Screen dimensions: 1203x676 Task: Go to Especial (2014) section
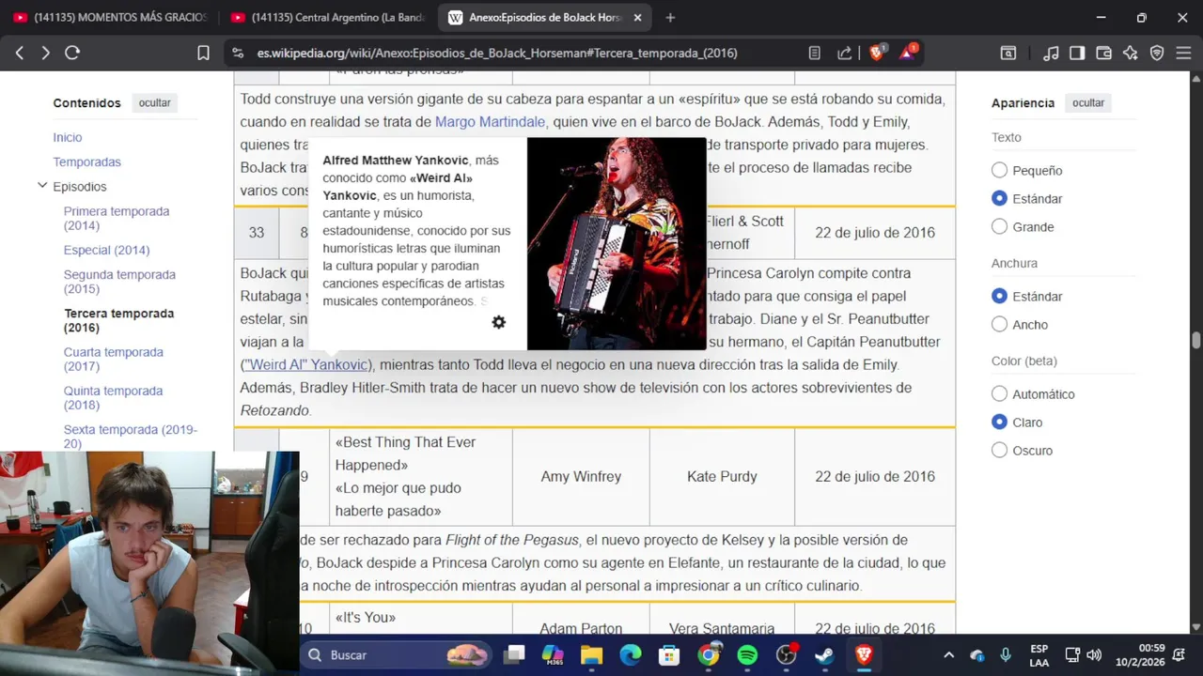tap(106, 250)
